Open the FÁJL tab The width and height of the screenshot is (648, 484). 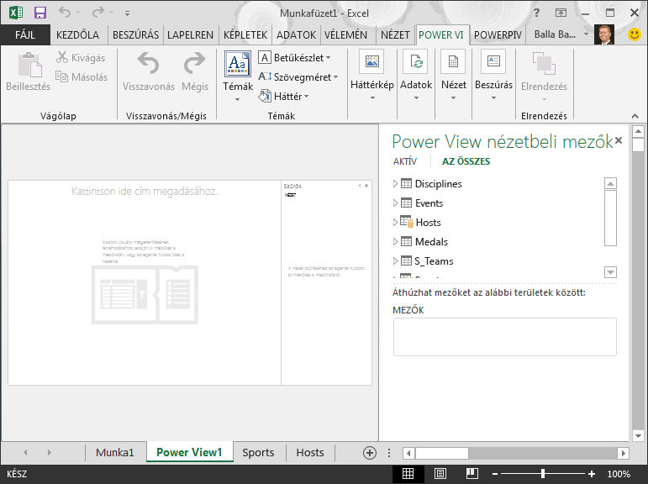click(25, 34)
